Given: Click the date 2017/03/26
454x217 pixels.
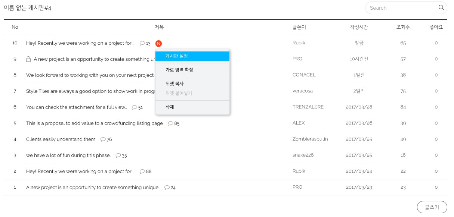Looking at the screenshot, I should (359, 123).
